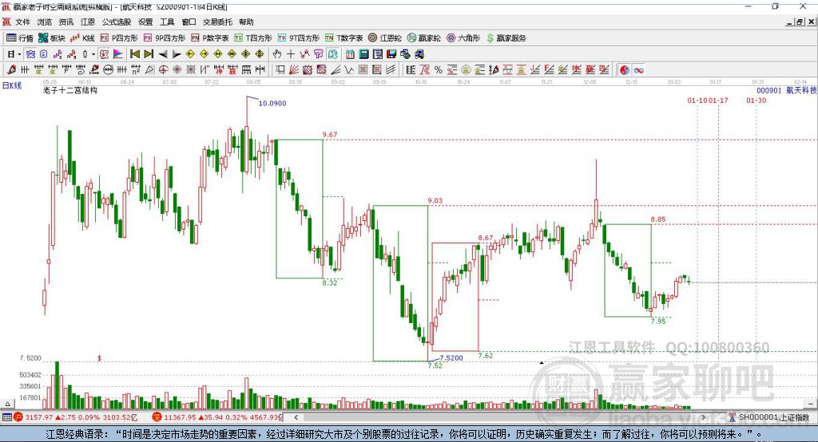Open the T数字表 tool

[343, 38]
